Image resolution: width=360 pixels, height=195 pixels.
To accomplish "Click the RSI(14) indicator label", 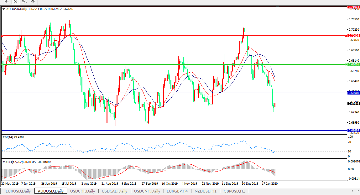I will [13, 137].
